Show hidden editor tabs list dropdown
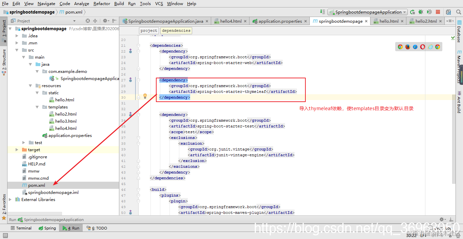This screenshot has height=239, width=463. coord(450,21)
